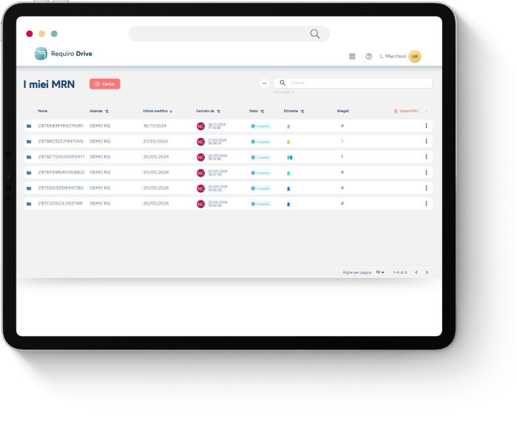Image resolution: width=517 pixels, height=440 pixels.
Task: Click the help question mark icon
Action: coord(369,56)
